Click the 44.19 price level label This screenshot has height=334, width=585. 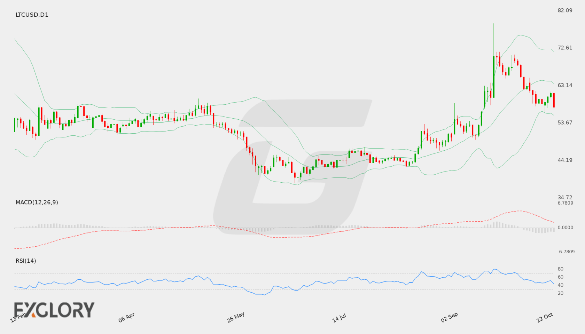click(565, 160)
